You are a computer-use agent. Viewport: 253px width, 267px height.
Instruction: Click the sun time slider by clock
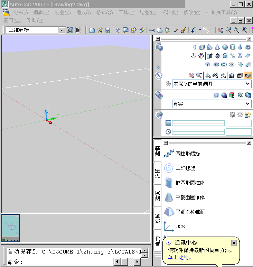(x=198, y=132)
